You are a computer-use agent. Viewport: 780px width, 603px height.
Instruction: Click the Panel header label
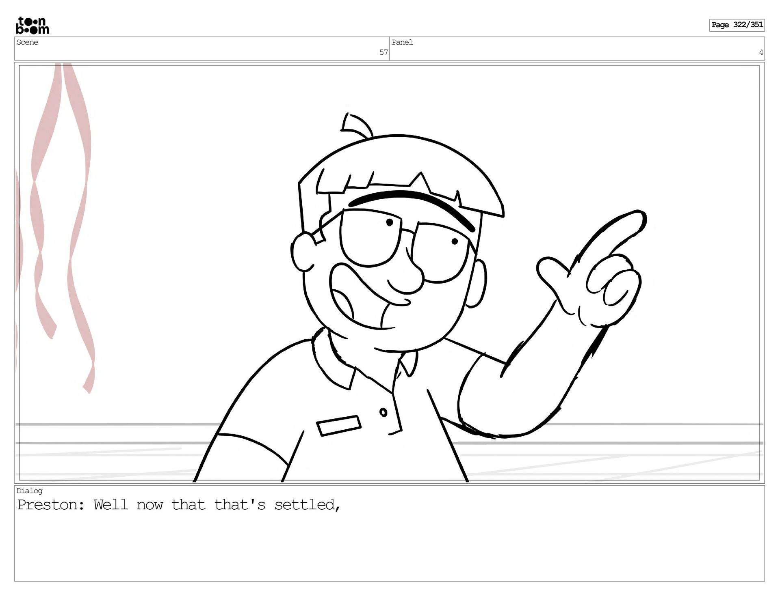(x=402, y=42)
